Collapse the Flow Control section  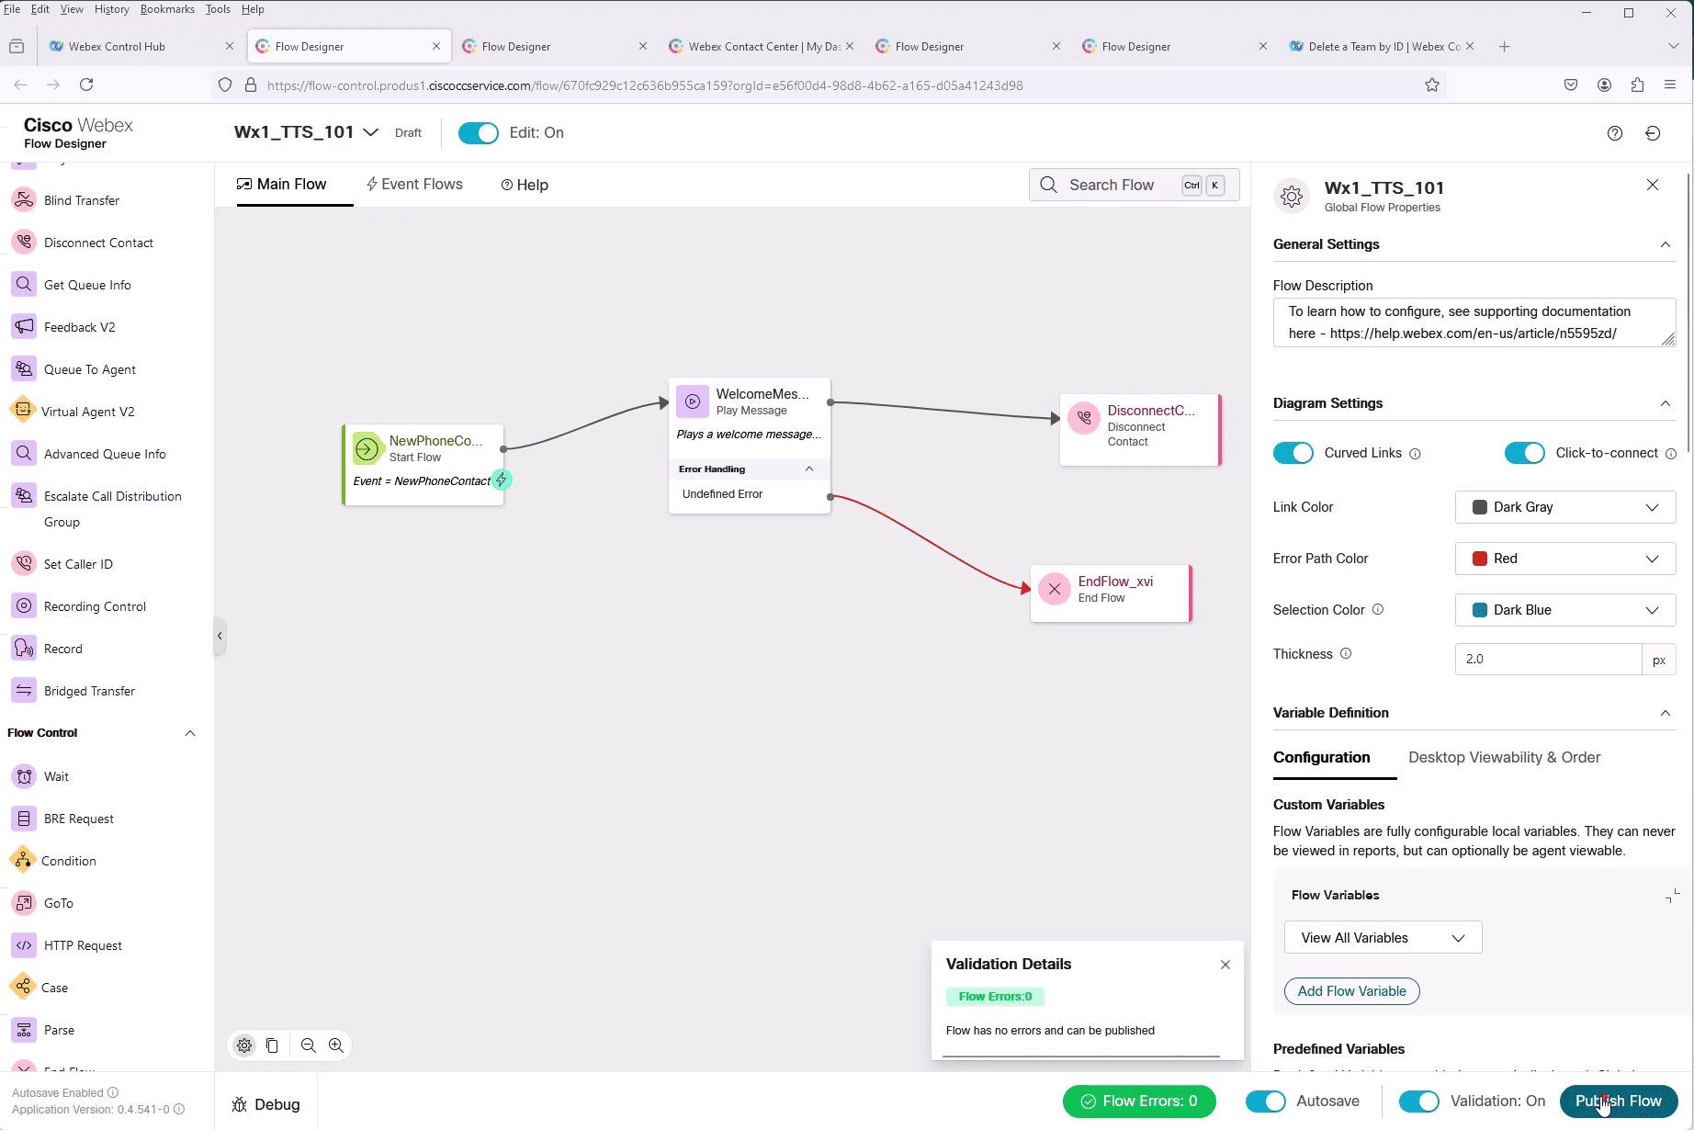(x=190, y=733)
